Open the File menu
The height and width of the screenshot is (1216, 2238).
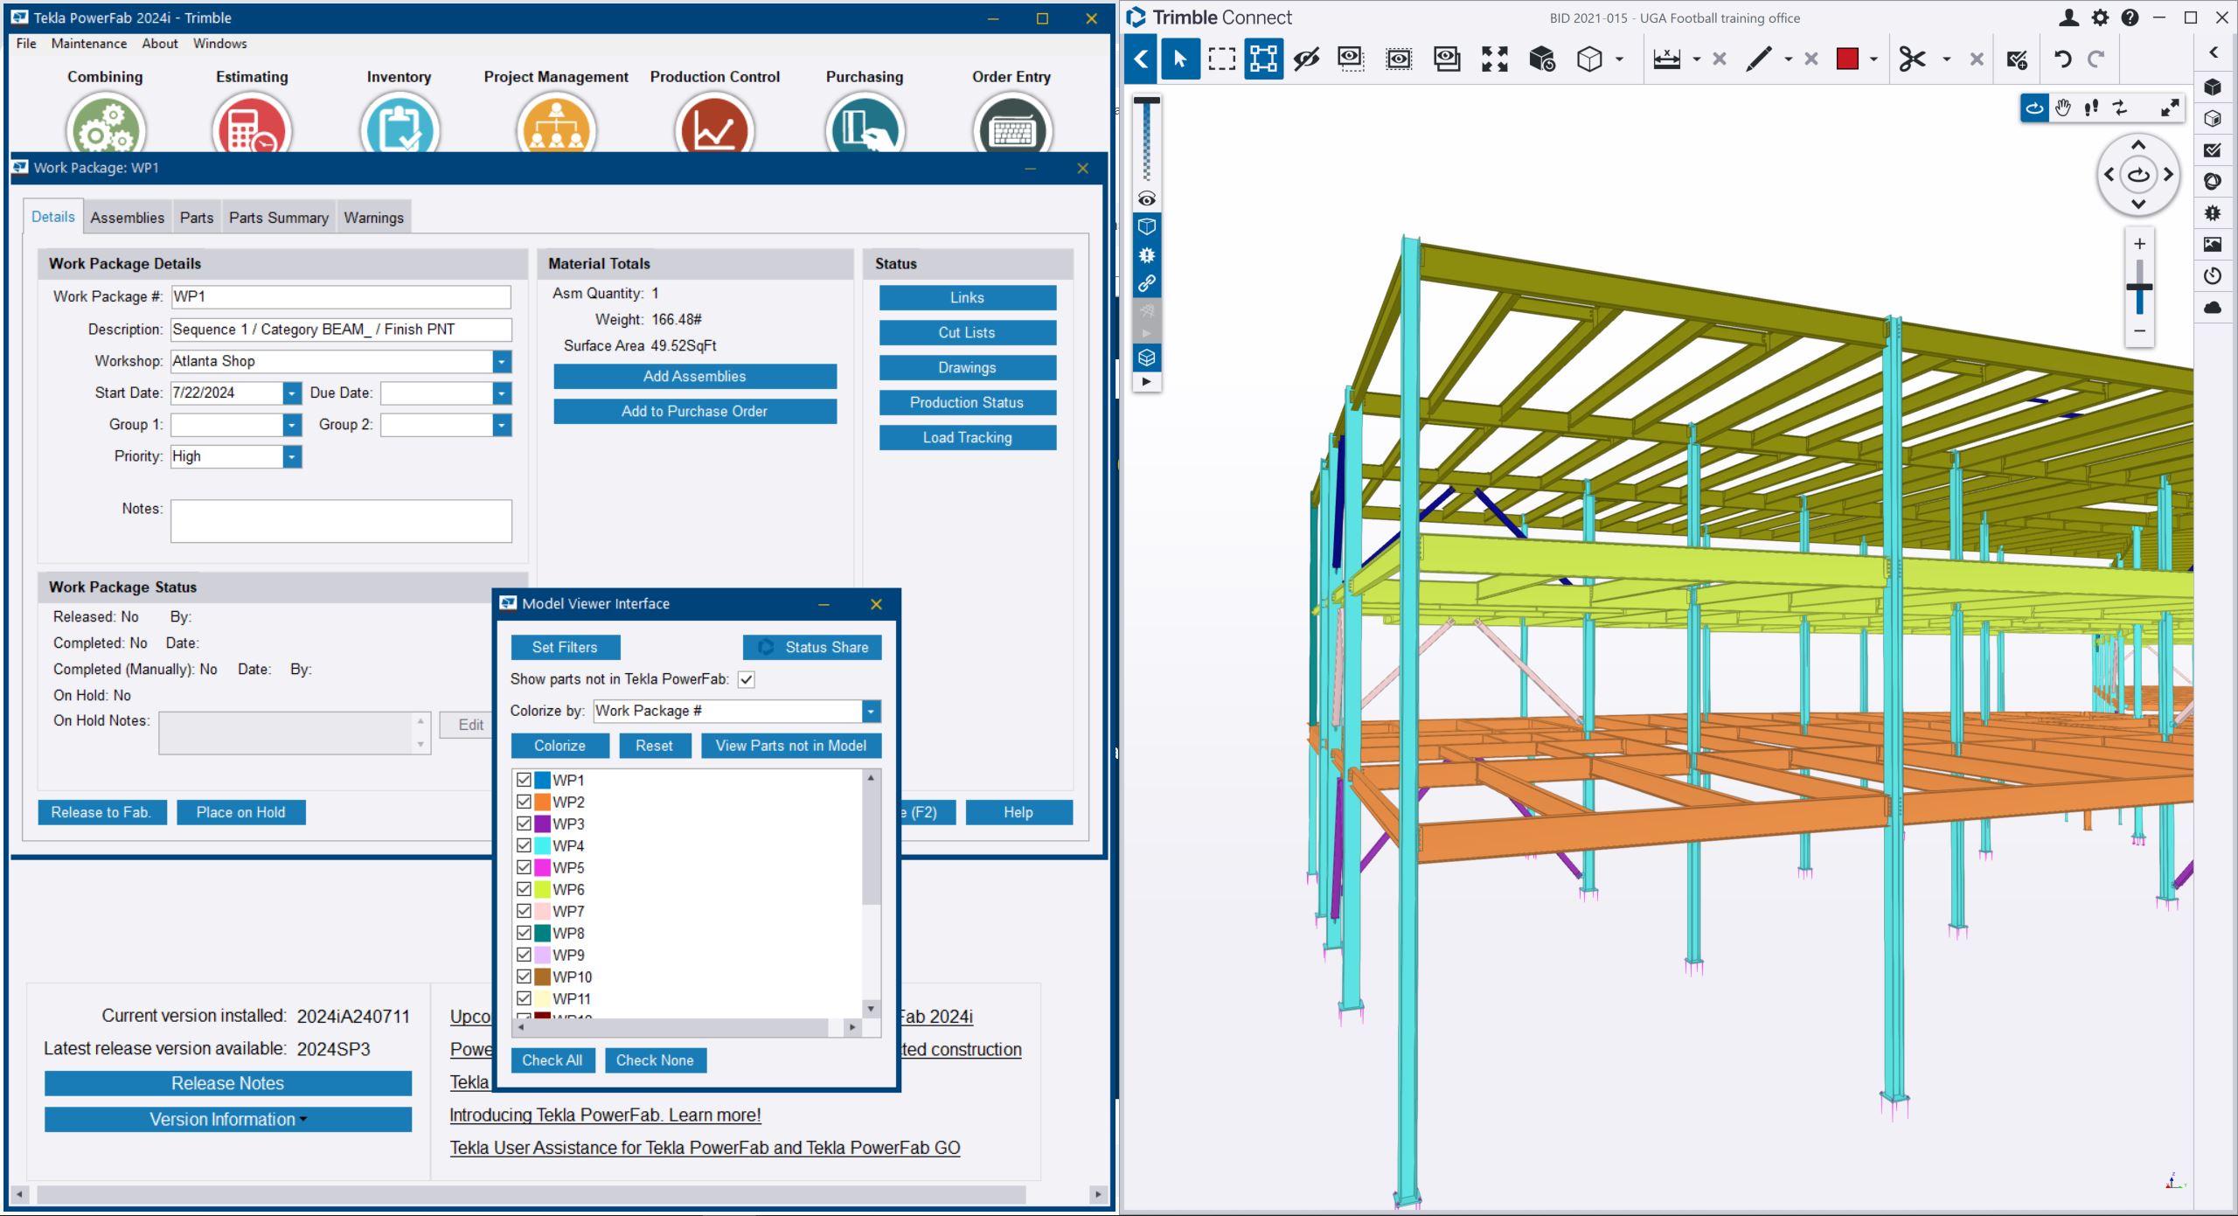click(26, 44)
